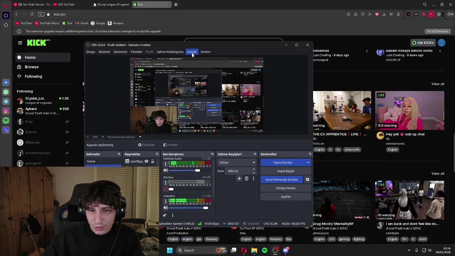455x256 pixels.
Task: Open the Görünüm menu
Action: click(120, 52)
